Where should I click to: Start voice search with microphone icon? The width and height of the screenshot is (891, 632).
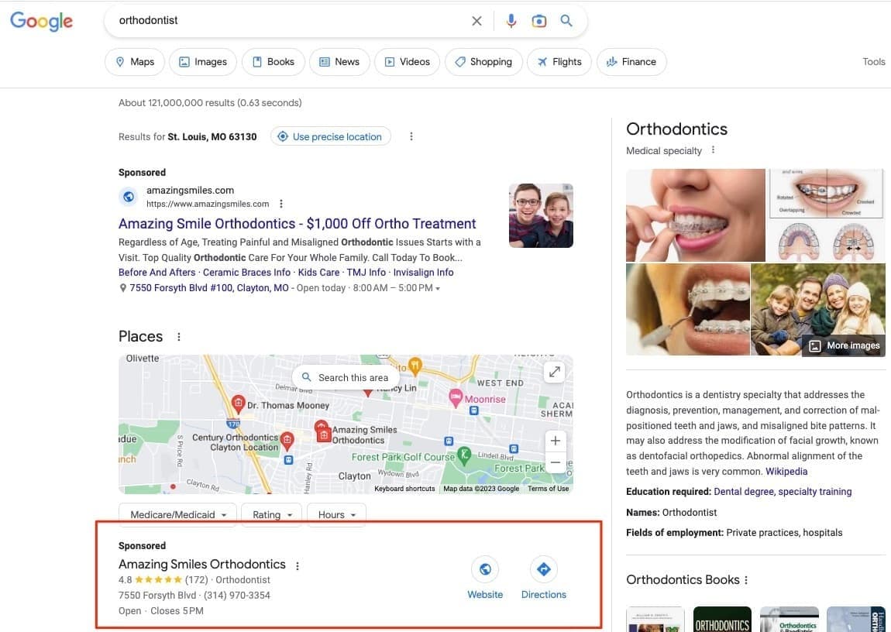pyautogui.click(x=511, y=21)
